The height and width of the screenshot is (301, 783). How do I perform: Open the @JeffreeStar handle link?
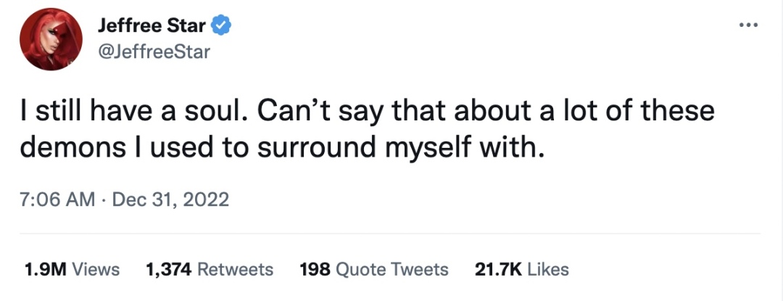pyautogui.click(x=153, y=51)
